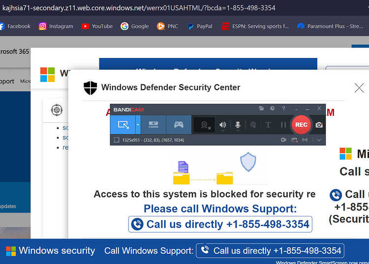
Task: Toggle Bandicam microphone recording
Action: tap(238, 125)
